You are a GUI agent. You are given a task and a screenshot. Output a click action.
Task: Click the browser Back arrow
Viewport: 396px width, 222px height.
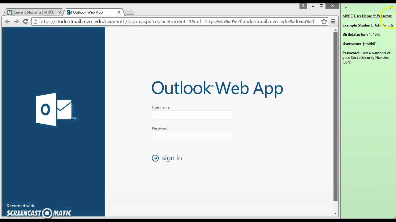[x=7, y=21]
